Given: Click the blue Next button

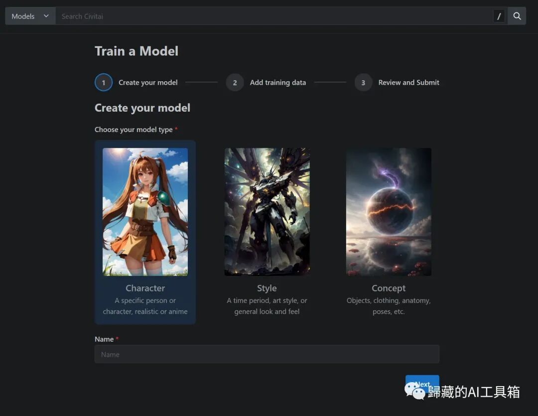Looking at the screenshot, I should coord(422,384).
